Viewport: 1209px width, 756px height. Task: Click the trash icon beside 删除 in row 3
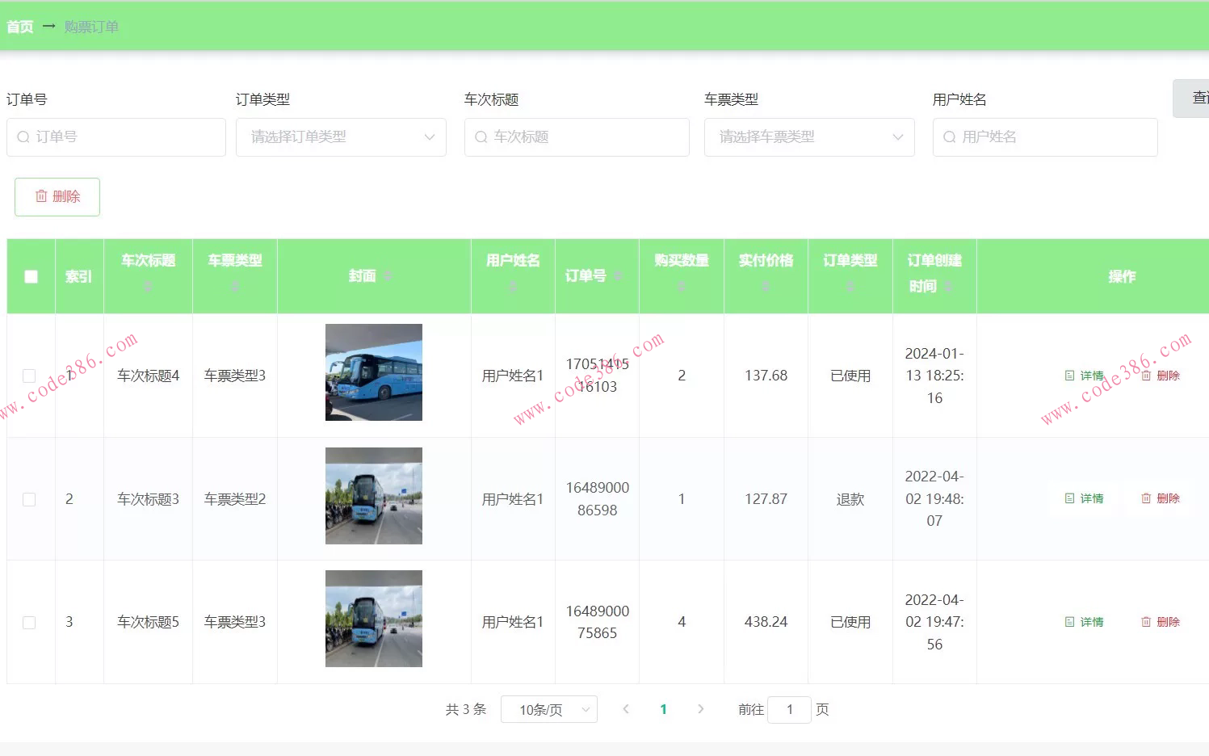pos(1147,622)
